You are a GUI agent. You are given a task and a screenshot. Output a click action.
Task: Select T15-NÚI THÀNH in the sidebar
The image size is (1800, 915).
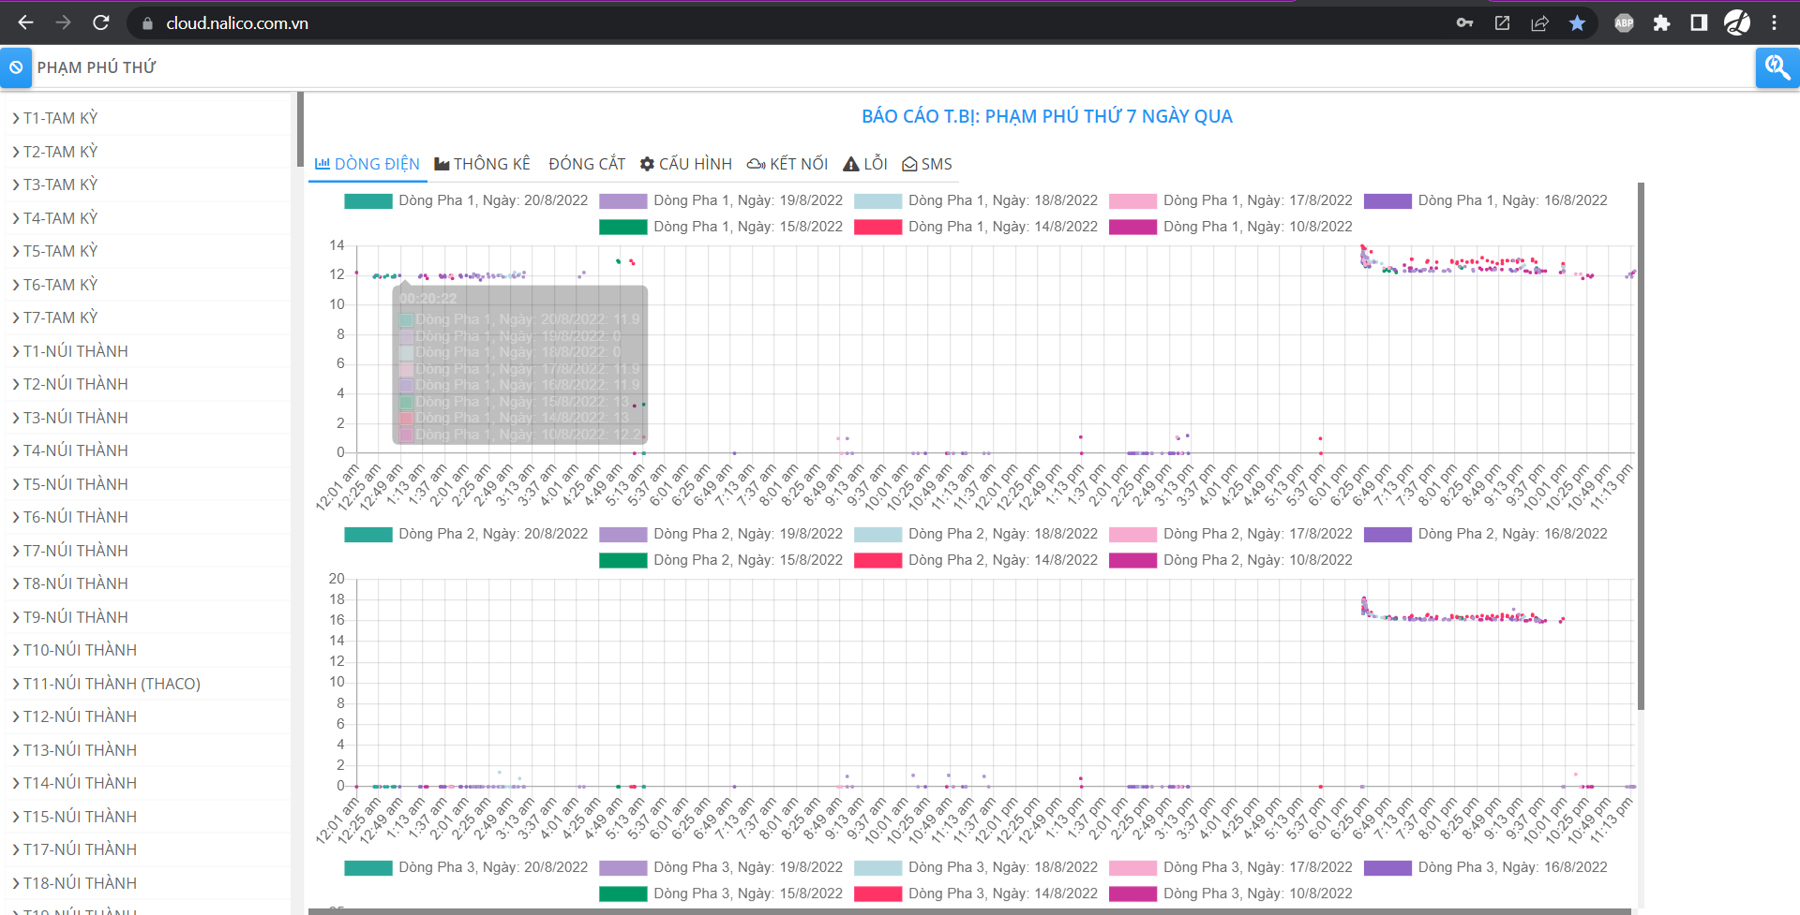[x=81, y=817]
